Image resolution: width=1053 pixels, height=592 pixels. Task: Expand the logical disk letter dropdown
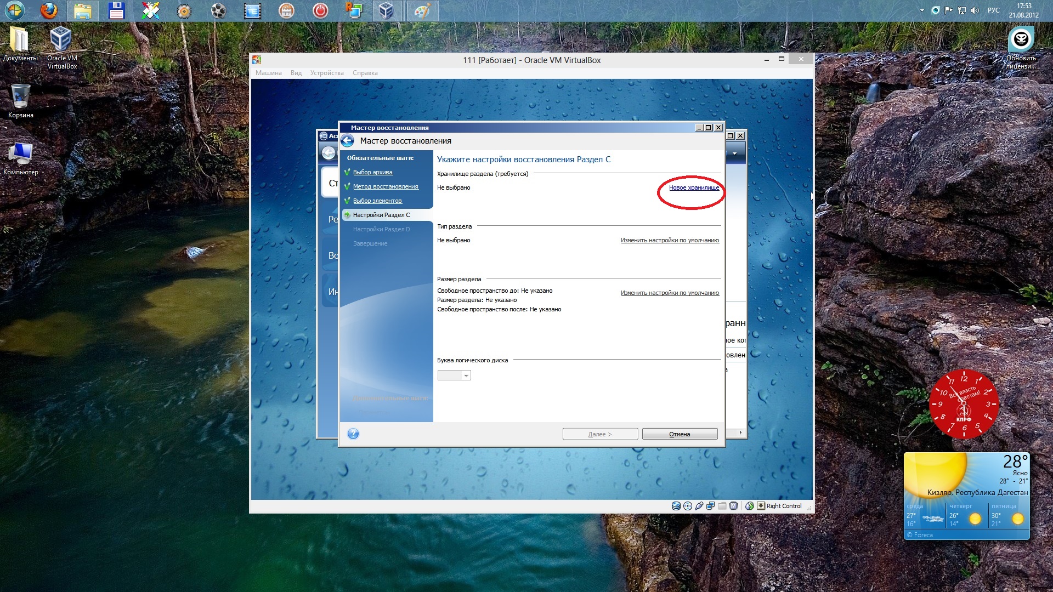(466, 375)
